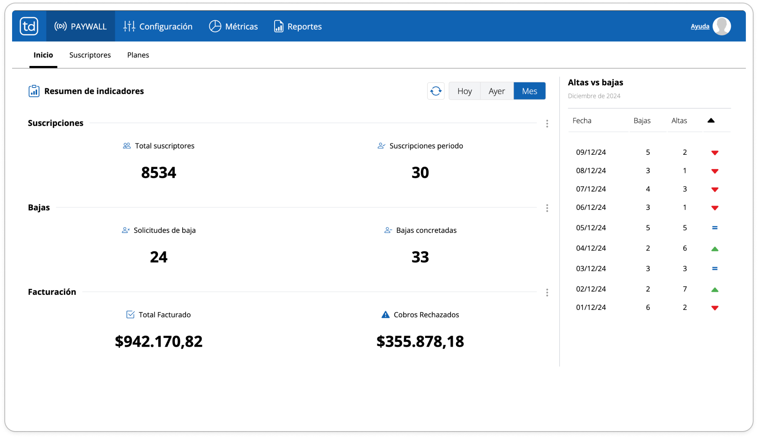
Task: Click the Altas column header
Action: 679,121
